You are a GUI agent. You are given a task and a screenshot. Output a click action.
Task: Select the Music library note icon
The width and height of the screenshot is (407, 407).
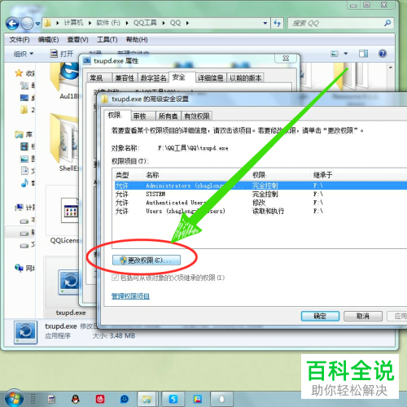24,183
